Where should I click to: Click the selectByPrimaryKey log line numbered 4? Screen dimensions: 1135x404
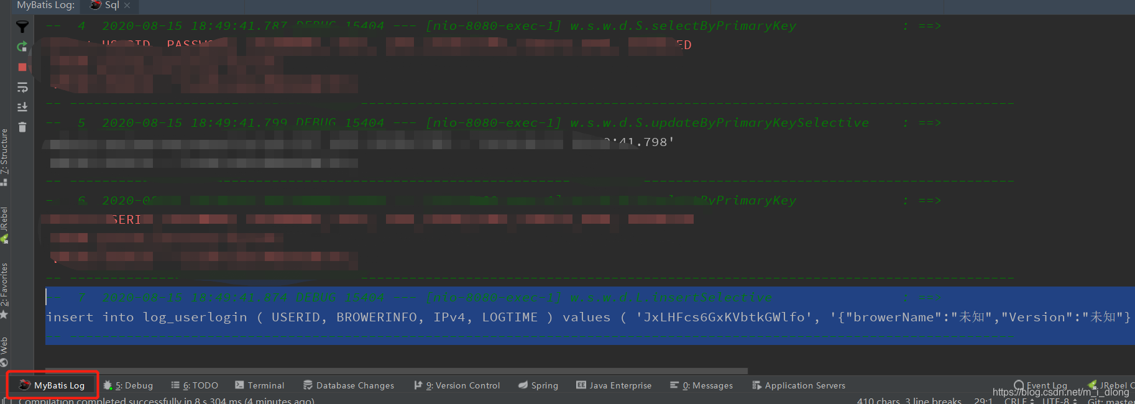click(x=494, y=26)
